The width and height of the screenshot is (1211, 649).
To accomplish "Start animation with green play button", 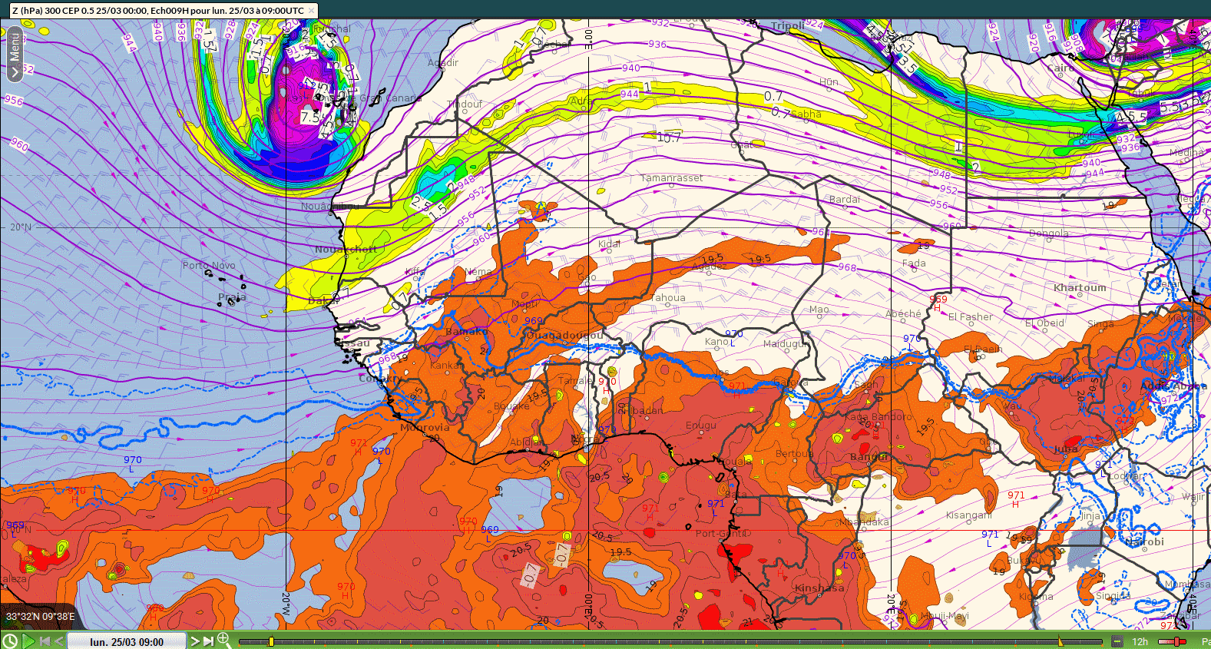I will [28, 641].
